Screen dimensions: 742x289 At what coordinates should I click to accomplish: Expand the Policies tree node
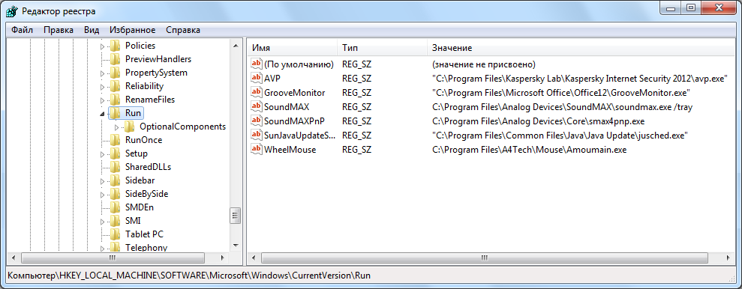(103, 46)
